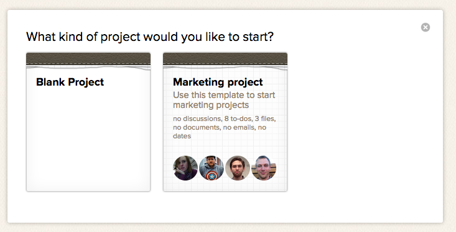This screenshot has height=232, width=456.
Task: Click Blank Project card's brown leather header
Action: coord(88,59)
